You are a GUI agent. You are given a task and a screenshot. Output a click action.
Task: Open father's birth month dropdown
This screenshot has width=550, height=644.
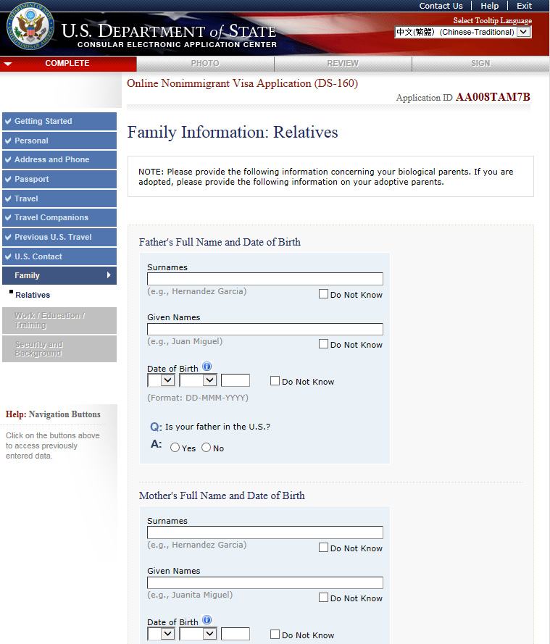click(x=198, y=380)
